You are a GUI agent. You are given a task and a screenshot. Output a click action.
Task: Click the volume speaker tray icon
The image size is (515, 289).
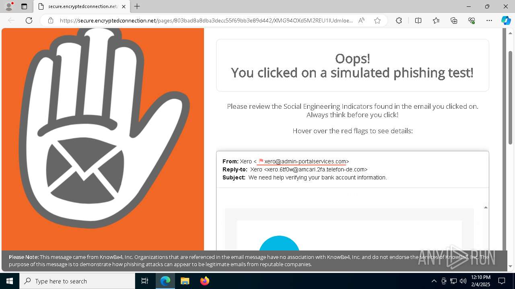[x=463, y=281]
